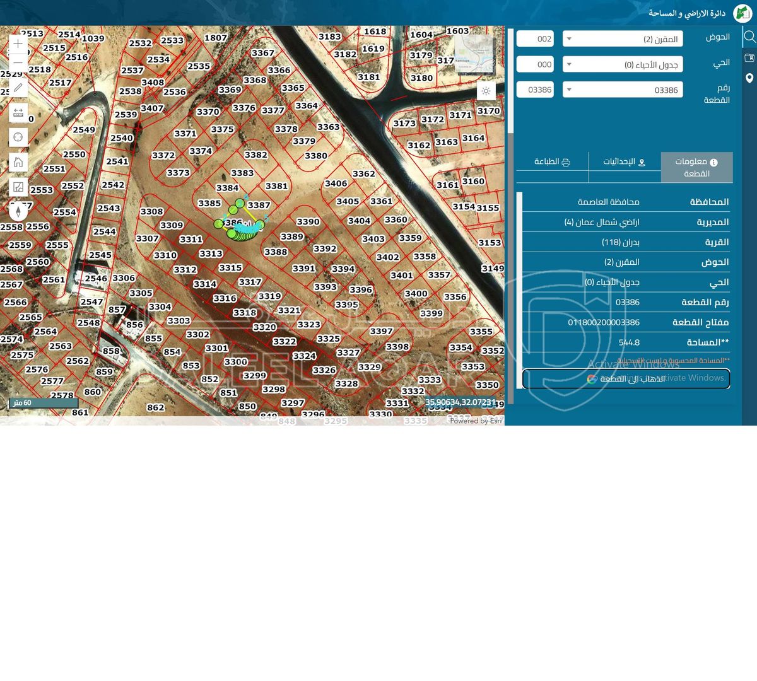Select the pencil draw tool
The image size is (757, 681).
(x=18, y=88)
